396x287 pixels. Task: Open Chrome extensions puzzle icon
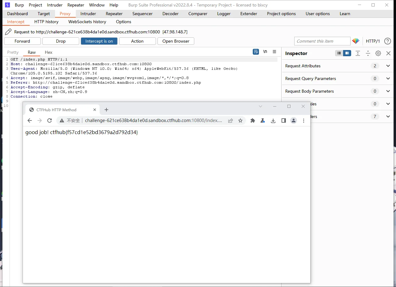(x=253, y=120)
